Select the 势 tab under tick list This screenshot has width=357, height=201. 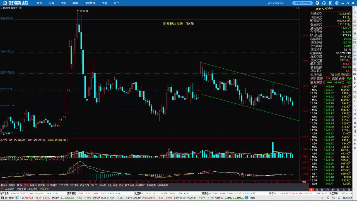click(x=327, y=190)
